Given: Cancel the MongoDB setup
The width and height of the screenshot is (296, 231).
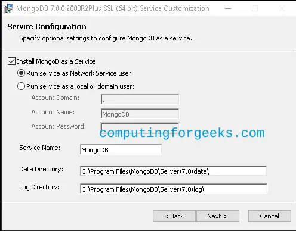Looking at the screenshot, I should pos(270,216).
